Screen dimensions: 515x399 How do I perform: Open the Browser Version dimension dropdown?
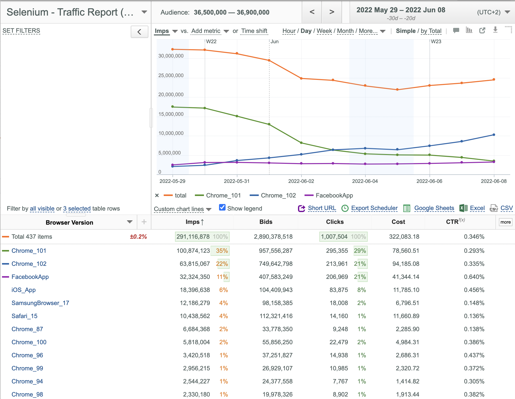pos(130,222)
